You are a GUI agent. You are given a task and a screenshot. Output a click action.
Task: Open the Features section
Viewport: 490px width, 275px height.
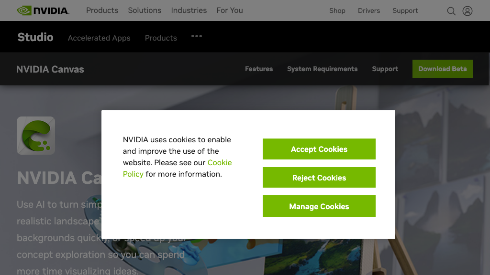click(x=259, y=69)
